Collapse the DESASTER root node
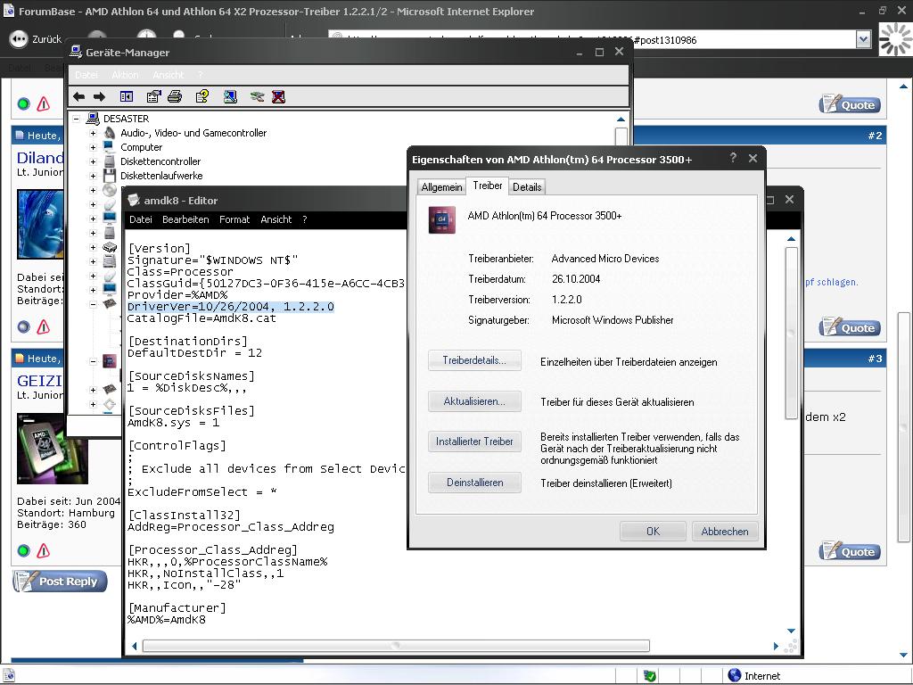This screenshot has height=685, width=913. coord(77,119)
